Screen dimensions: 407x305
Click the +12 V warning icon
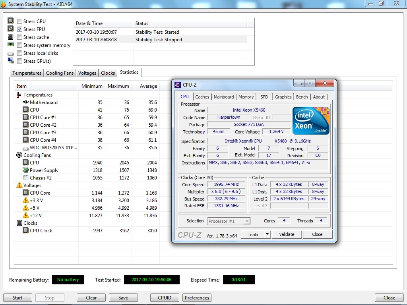pyautogui.click(x=26, y=215)
